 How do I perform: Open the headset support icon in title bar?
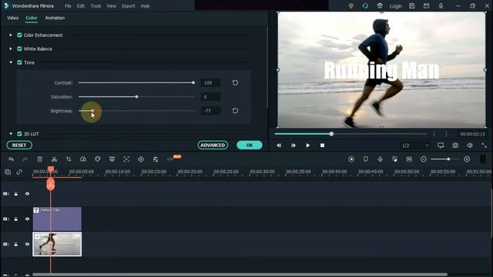point(365,5)
